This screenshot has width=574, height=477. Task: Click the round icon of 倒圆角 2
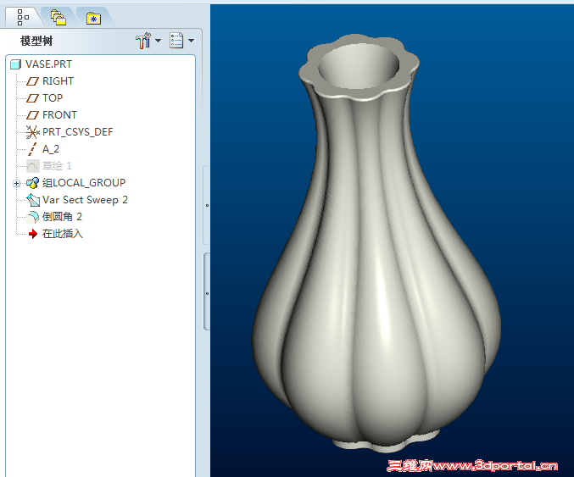pos(32,217)
